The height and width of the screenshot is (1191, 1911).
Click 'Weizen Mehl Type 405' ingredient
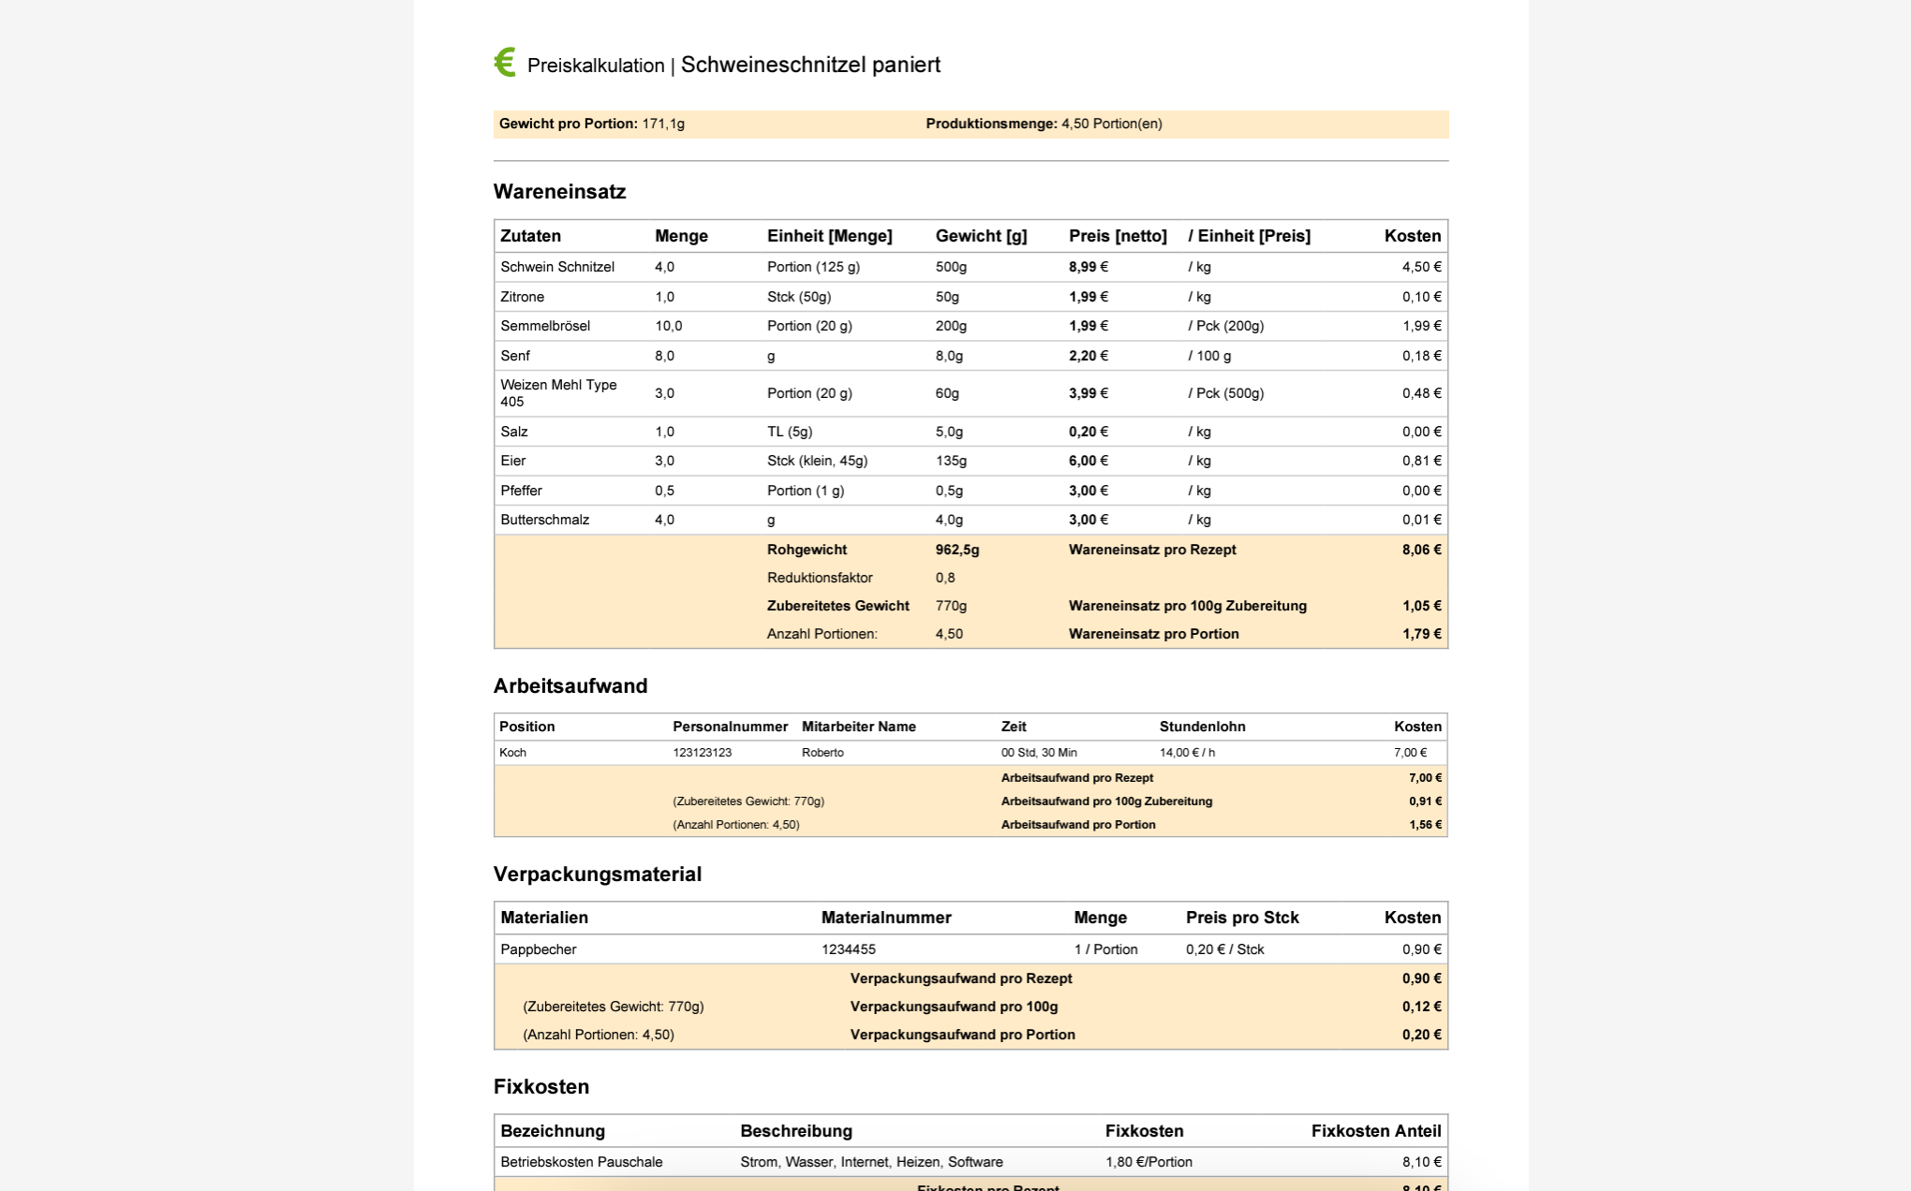tap(558, 393)
